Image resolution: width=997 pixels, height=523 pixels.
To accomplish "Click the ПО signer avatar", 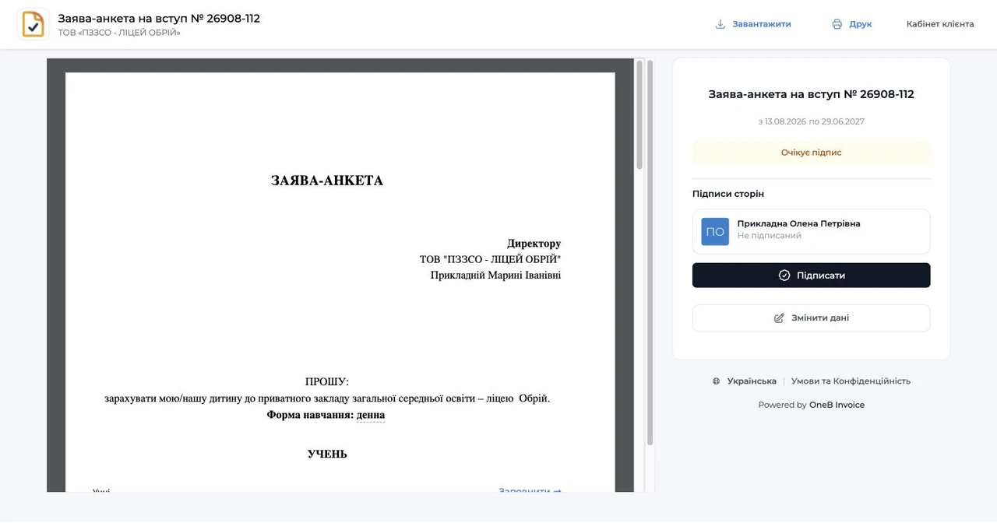I will click(x=715, y=232).
